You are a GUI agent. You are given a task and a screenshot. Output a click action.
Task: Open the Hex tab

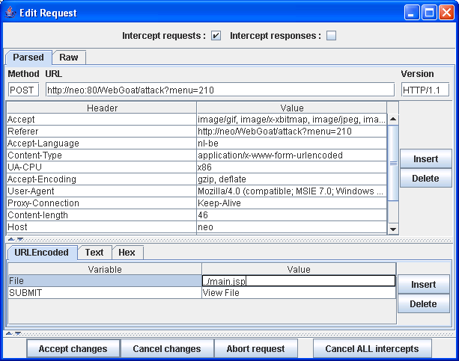(127, 253)
